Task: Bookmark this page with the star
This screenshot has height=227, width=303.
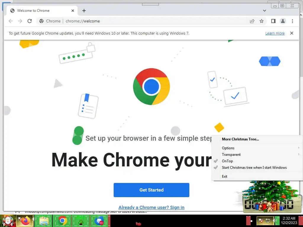Action: point(262,21)
